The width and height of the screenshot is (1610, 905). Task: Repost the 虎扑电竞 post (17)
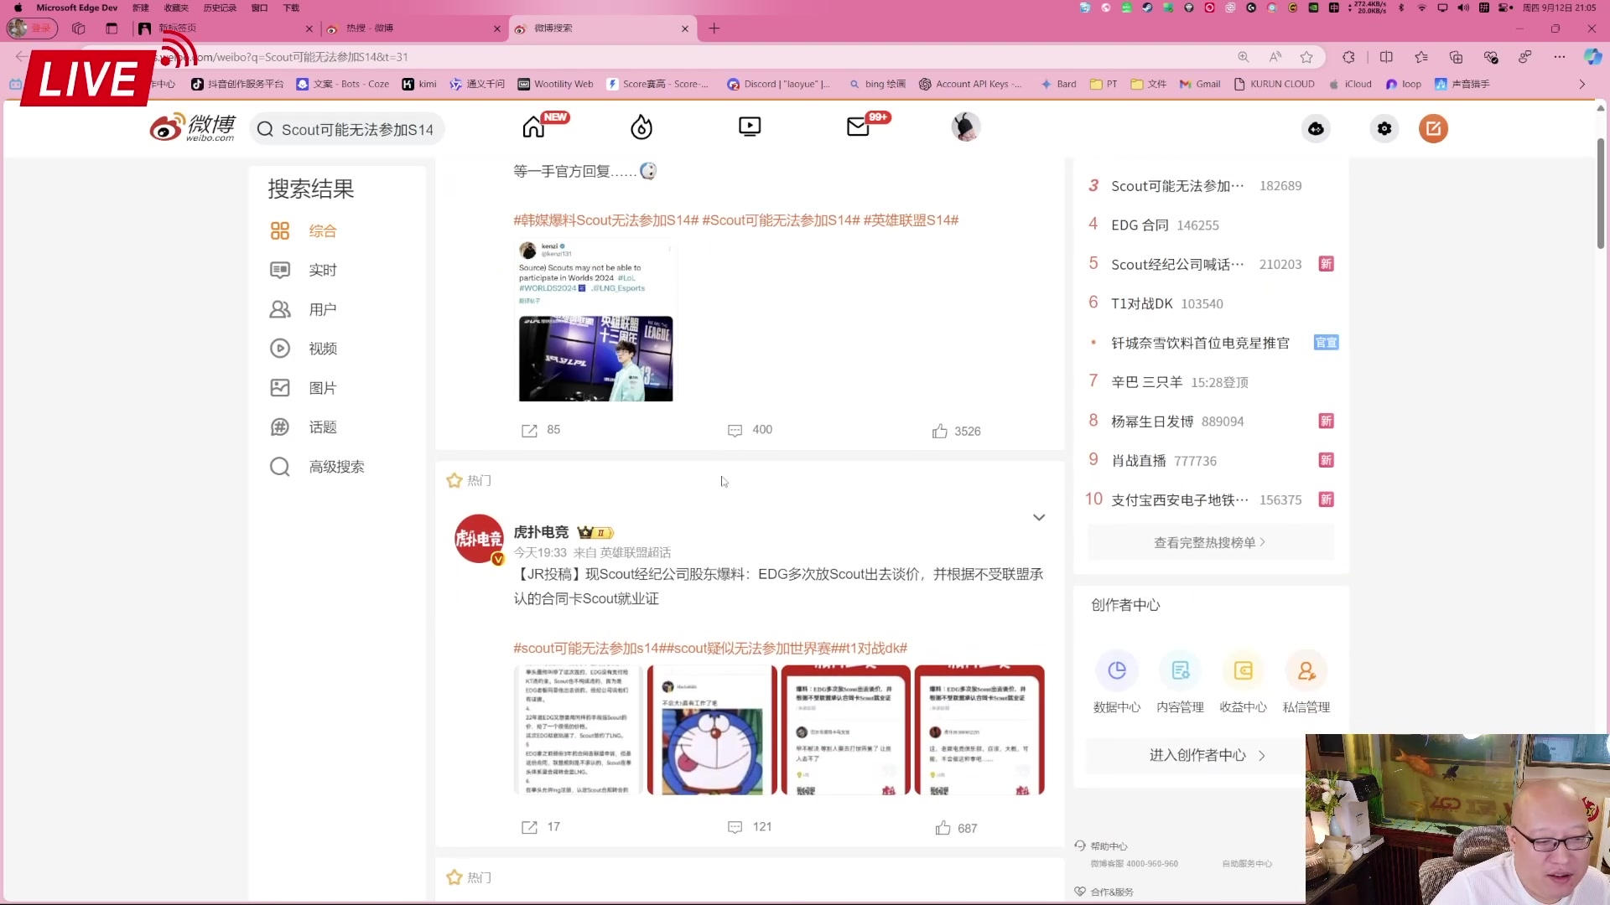(x=541, y=827)
